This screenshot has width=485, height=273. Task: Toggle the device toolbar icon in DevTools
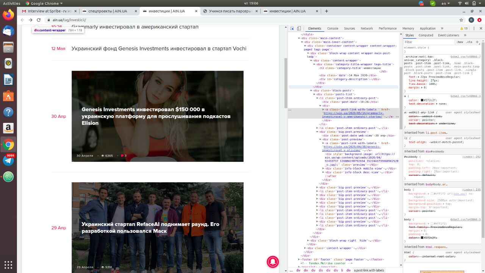tap(299, 28)
